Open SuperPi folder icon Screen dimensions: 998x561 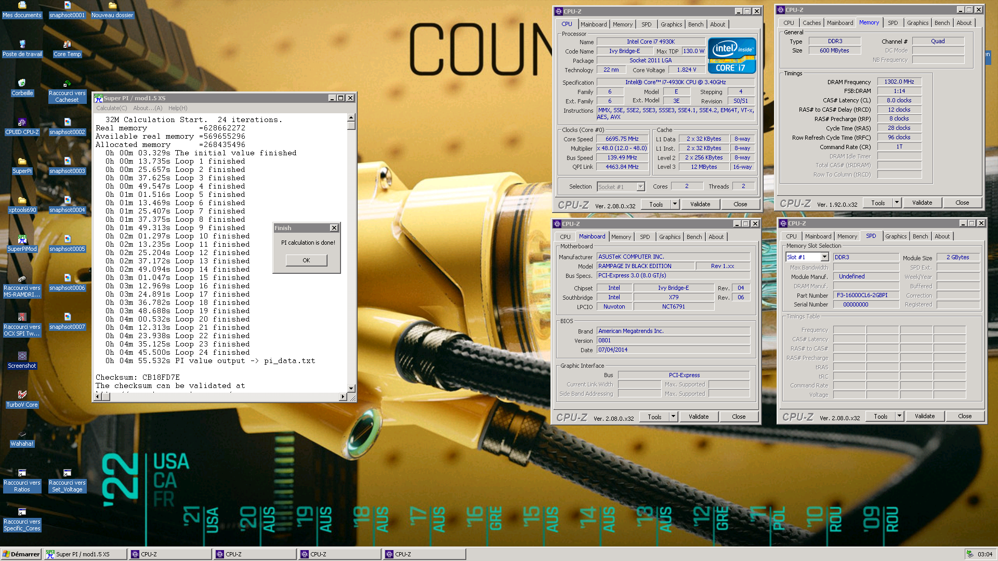pyautogui.click(x=22, y=166)
